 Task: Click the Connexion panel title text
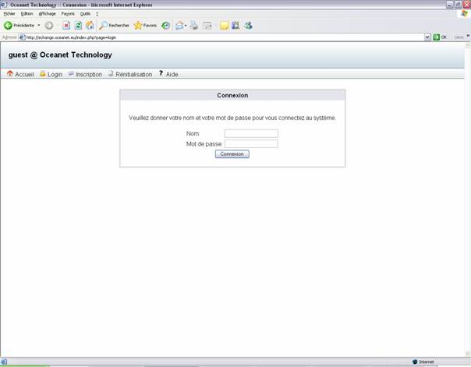232,95
